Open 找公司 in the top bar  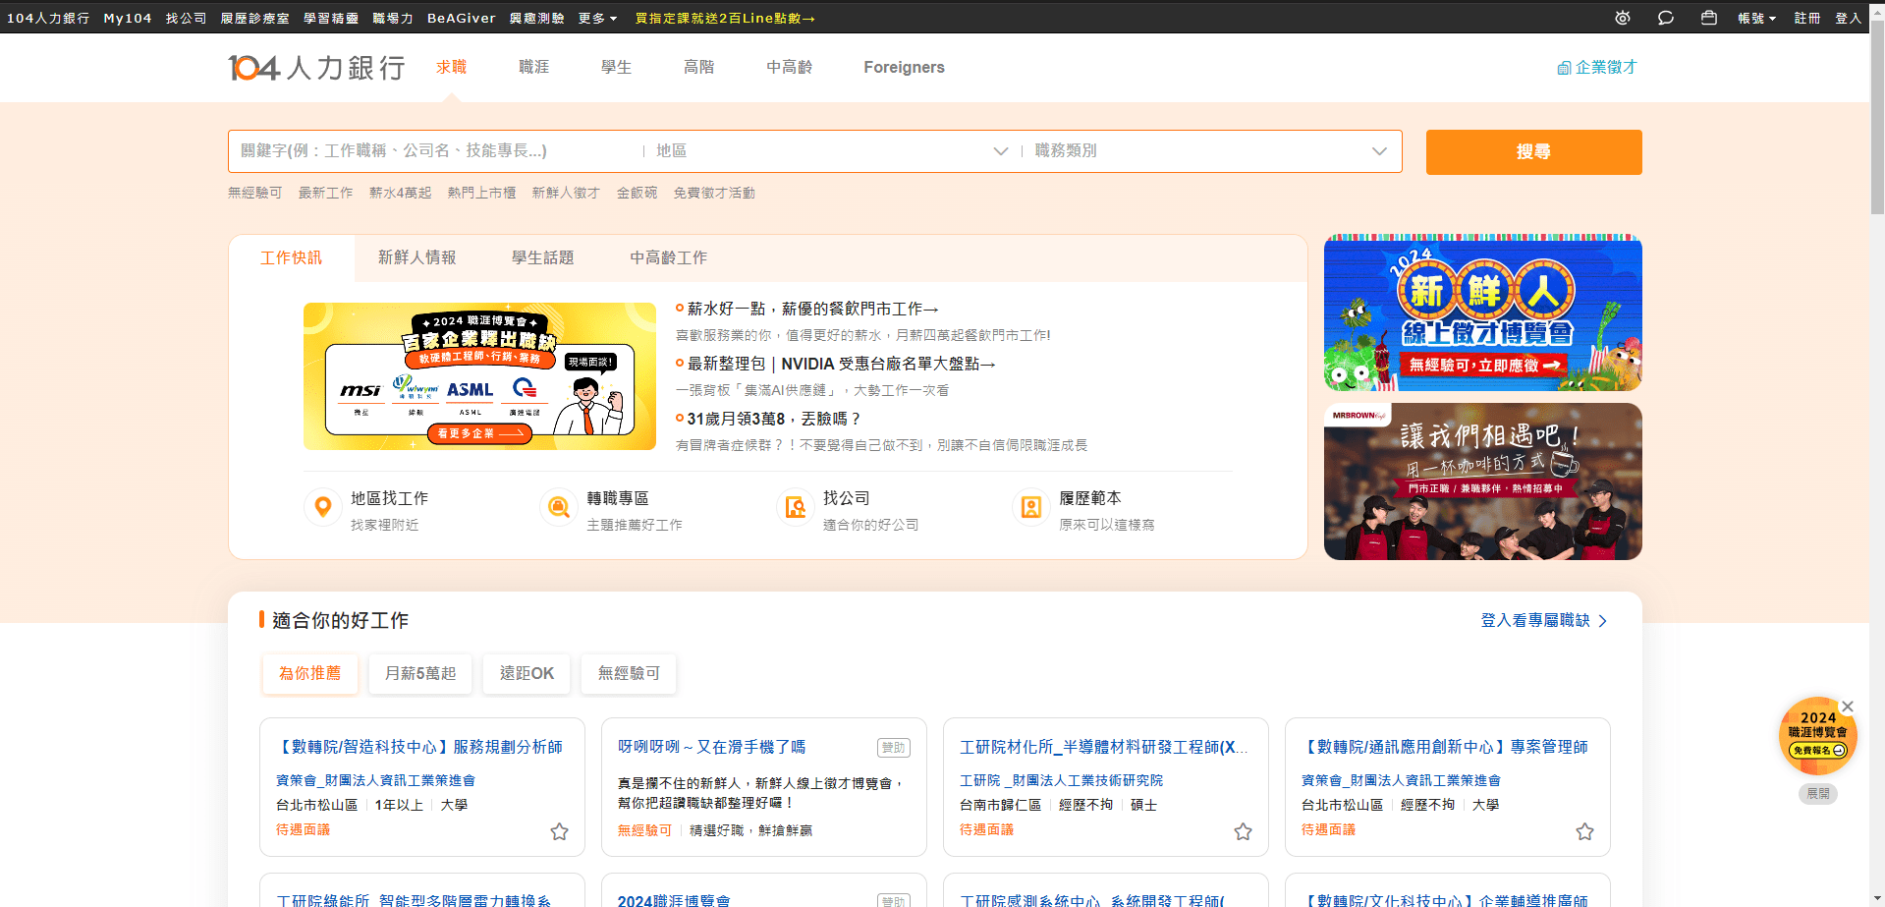[186, 18]
